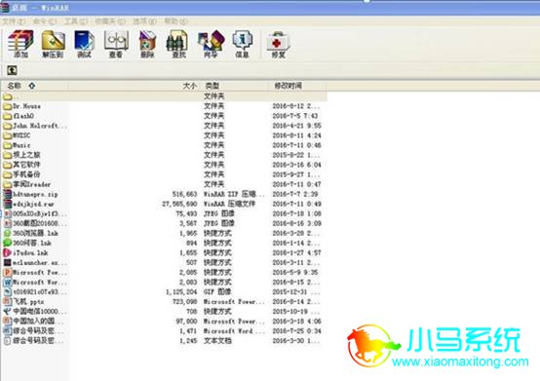540x381 pixels.
Task: Click the 解压到 (Extract to) toolbar icon
Action: [53, 44]
